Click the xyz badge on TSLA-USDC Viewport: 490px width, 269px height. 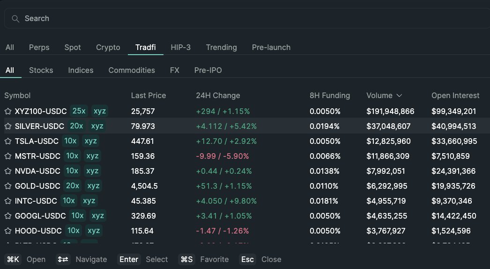pyautogui.click(x=90, y=141)
